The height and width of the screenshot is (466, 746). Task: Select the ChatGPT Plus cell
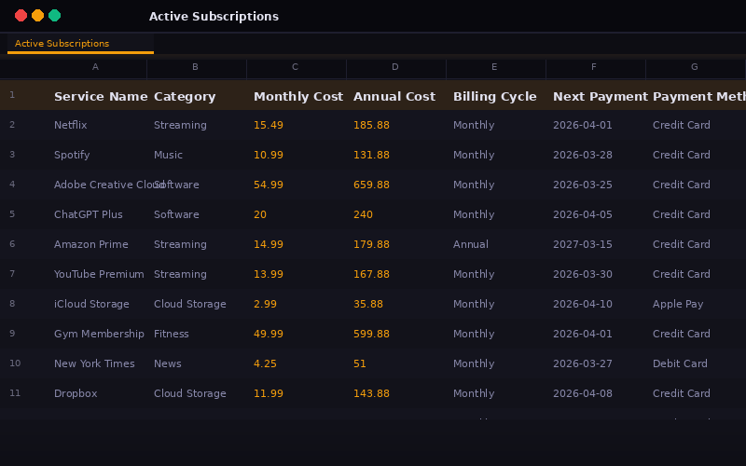(97, 214)
